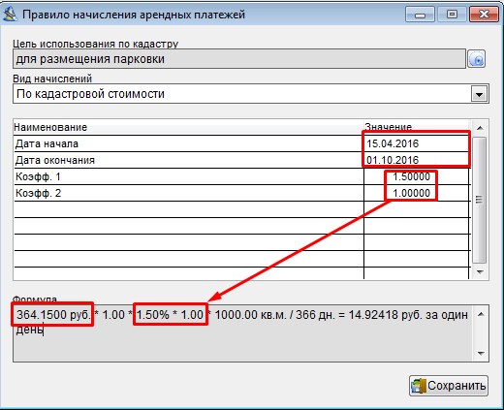Close the rental payment rule window
504x410 pixels.
click(484, 15)
